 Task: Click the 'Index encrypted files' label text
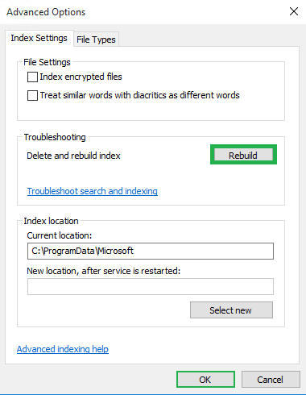81,77
